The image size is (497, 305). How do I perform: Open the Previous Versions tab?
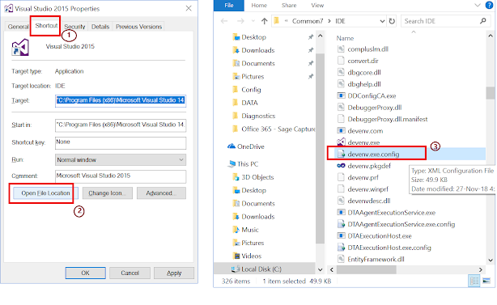(x=138, y=27)
